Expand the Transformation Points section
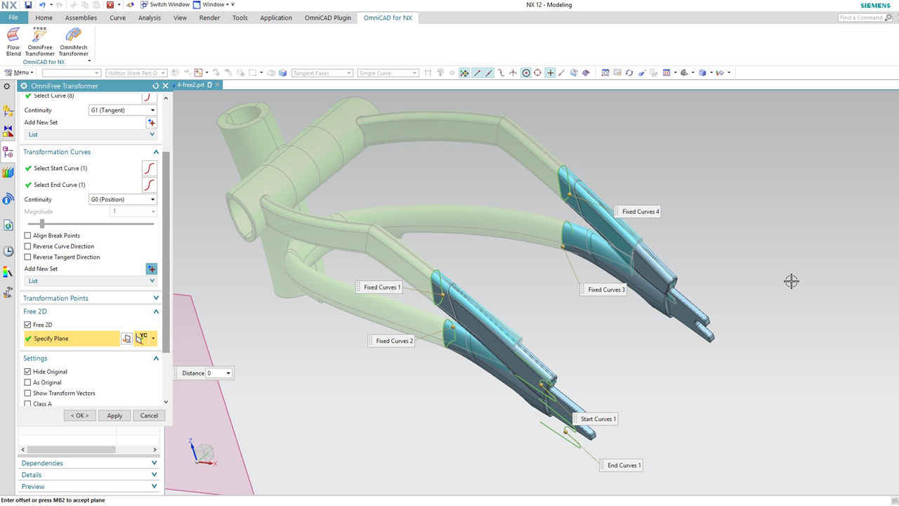899x506 pixels. [156, 298]
